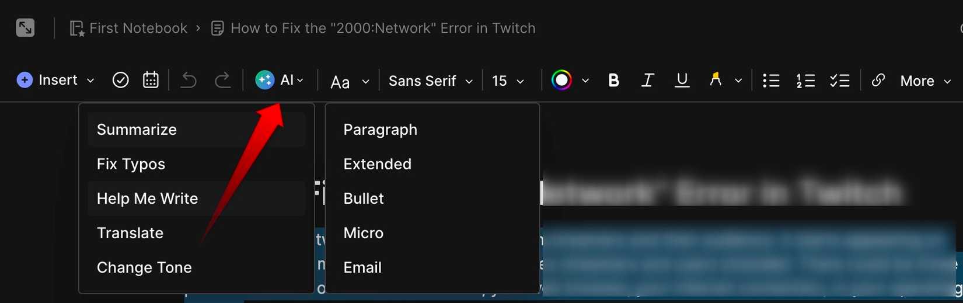This screenshot has height=303, width=963.
Task: Insert a bulleted list
Action: 771,81
